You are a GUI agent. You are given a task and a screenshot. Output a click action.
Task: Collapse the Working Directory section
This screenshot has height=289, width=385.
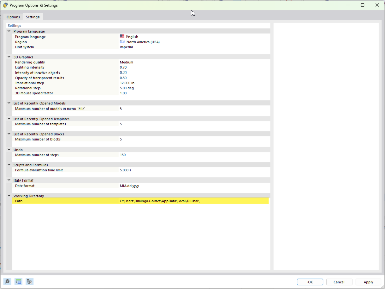pos(9,196)
